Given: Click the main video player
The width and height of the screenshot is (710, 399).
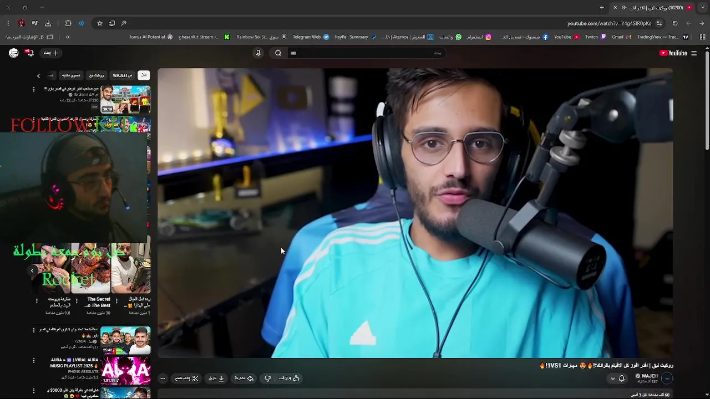Looking at the screenshot, I should [x=415, y=213].
